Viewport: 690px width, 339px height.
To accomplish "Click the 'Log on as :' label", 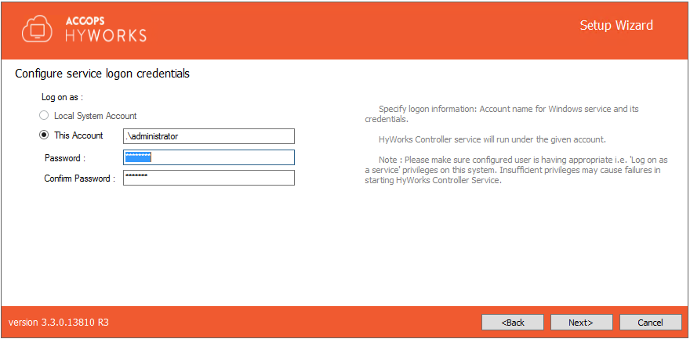I will coord(62,97).
